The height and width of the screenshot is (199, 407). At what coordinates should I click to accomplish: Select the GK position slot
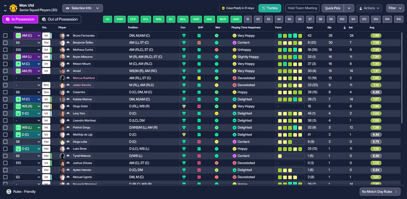tap(107, 19)
